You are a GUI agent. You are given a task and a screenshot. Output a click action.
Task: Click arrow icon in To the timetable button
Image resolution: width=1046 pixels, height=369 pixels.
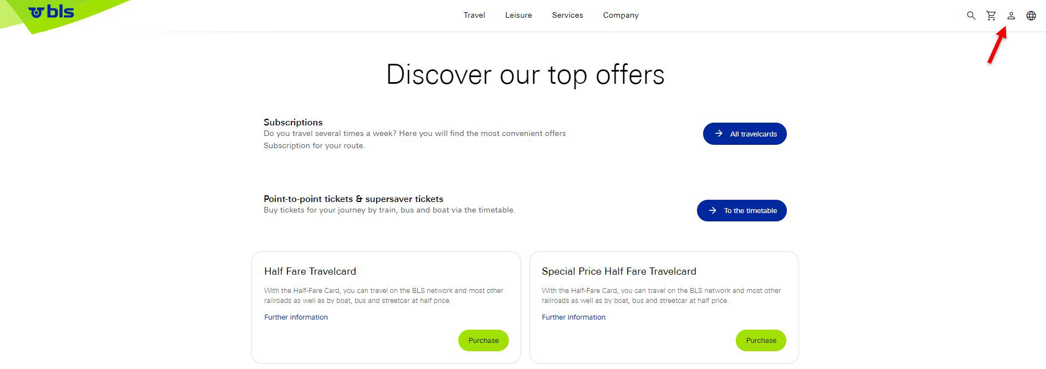[x=713, y=210]
